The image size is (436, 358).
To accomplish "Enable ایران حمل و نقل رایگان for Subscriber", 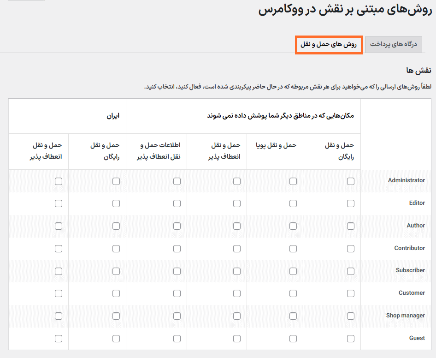I will coord(116,271).
